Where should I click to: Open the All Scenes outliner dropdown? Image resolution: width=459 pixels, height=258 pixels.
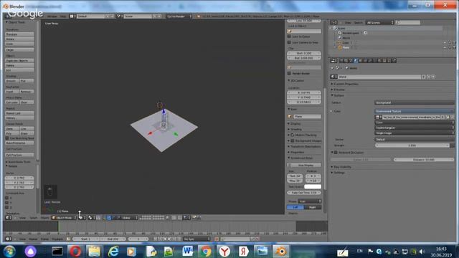[x=379, y=22]
